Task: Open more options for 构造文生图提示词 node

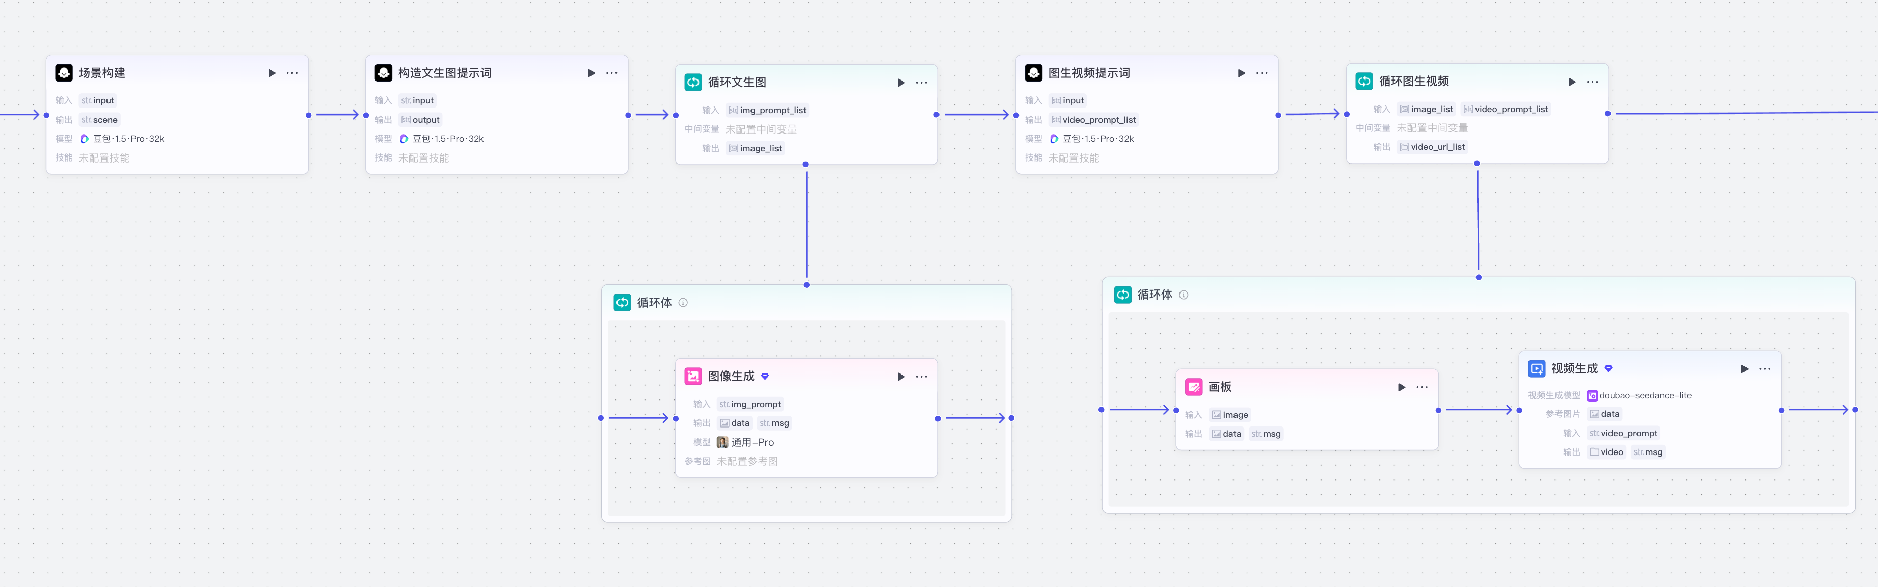Action: (x=612, y=73)
